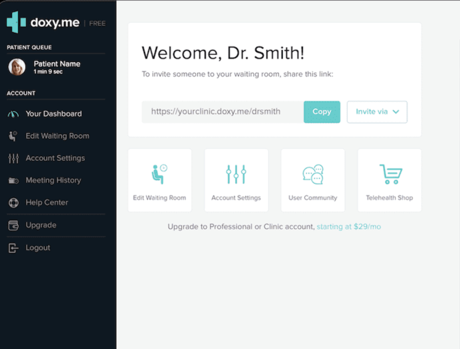Click the 'doxy.me' brand name text
460x349 pixels.
click(x=55, y=23)
